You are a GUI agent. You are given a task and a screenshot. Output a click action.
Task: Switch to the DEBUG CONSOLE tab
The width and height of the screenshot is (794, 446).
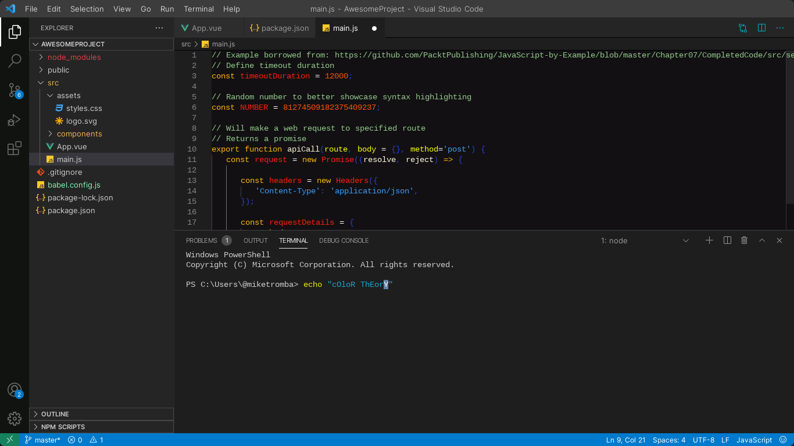(x=344, y=240)
